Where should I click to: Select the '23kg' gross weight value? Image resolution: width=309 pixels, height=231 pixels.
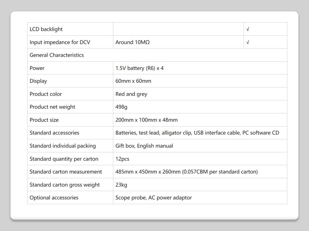click(121, 185)
